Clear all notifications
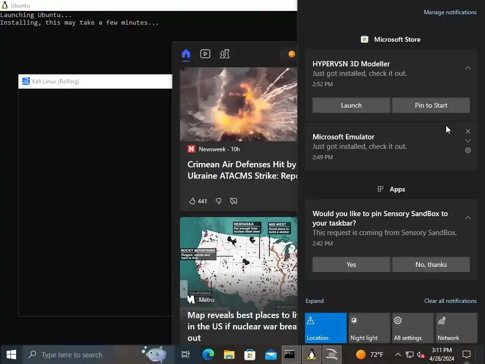Image resolution: width=485 pixels, height=364 pixels. pos(450,301)
